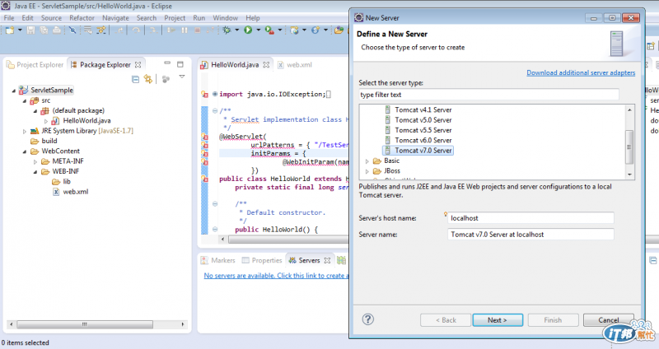Viewport: 659px width, 349px height.
Task: Expand the JBoss server category
Action: pyautogui.click(x=367, y=171)
